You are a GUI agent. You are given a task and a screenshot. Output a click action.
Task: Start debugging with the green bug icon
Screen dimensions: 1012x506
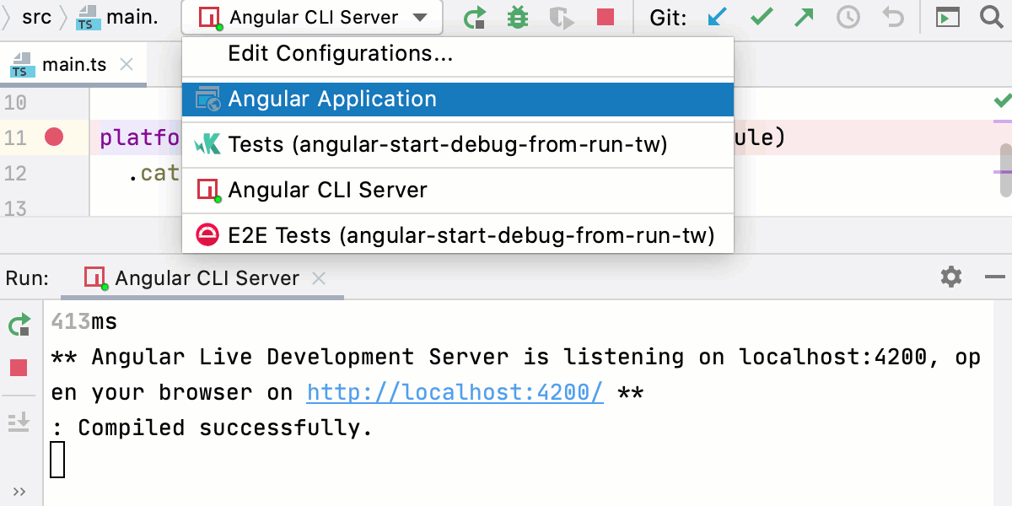pyautogui.click(x=518, y=17)
